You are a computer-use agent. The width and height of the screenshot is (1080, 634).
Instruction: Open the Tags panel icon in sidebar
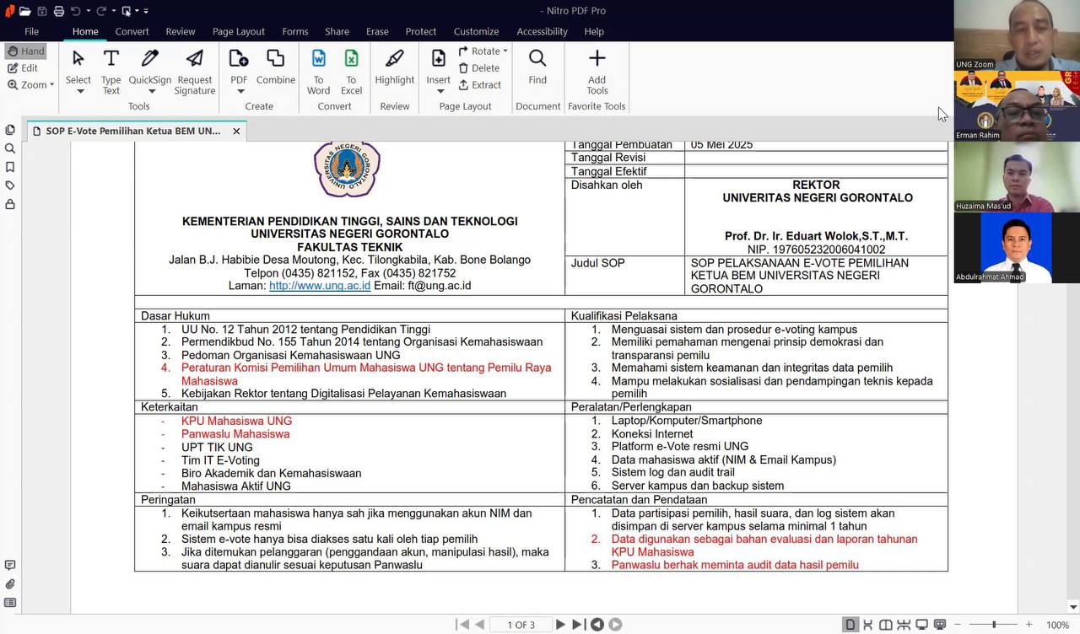coord(10,185)
